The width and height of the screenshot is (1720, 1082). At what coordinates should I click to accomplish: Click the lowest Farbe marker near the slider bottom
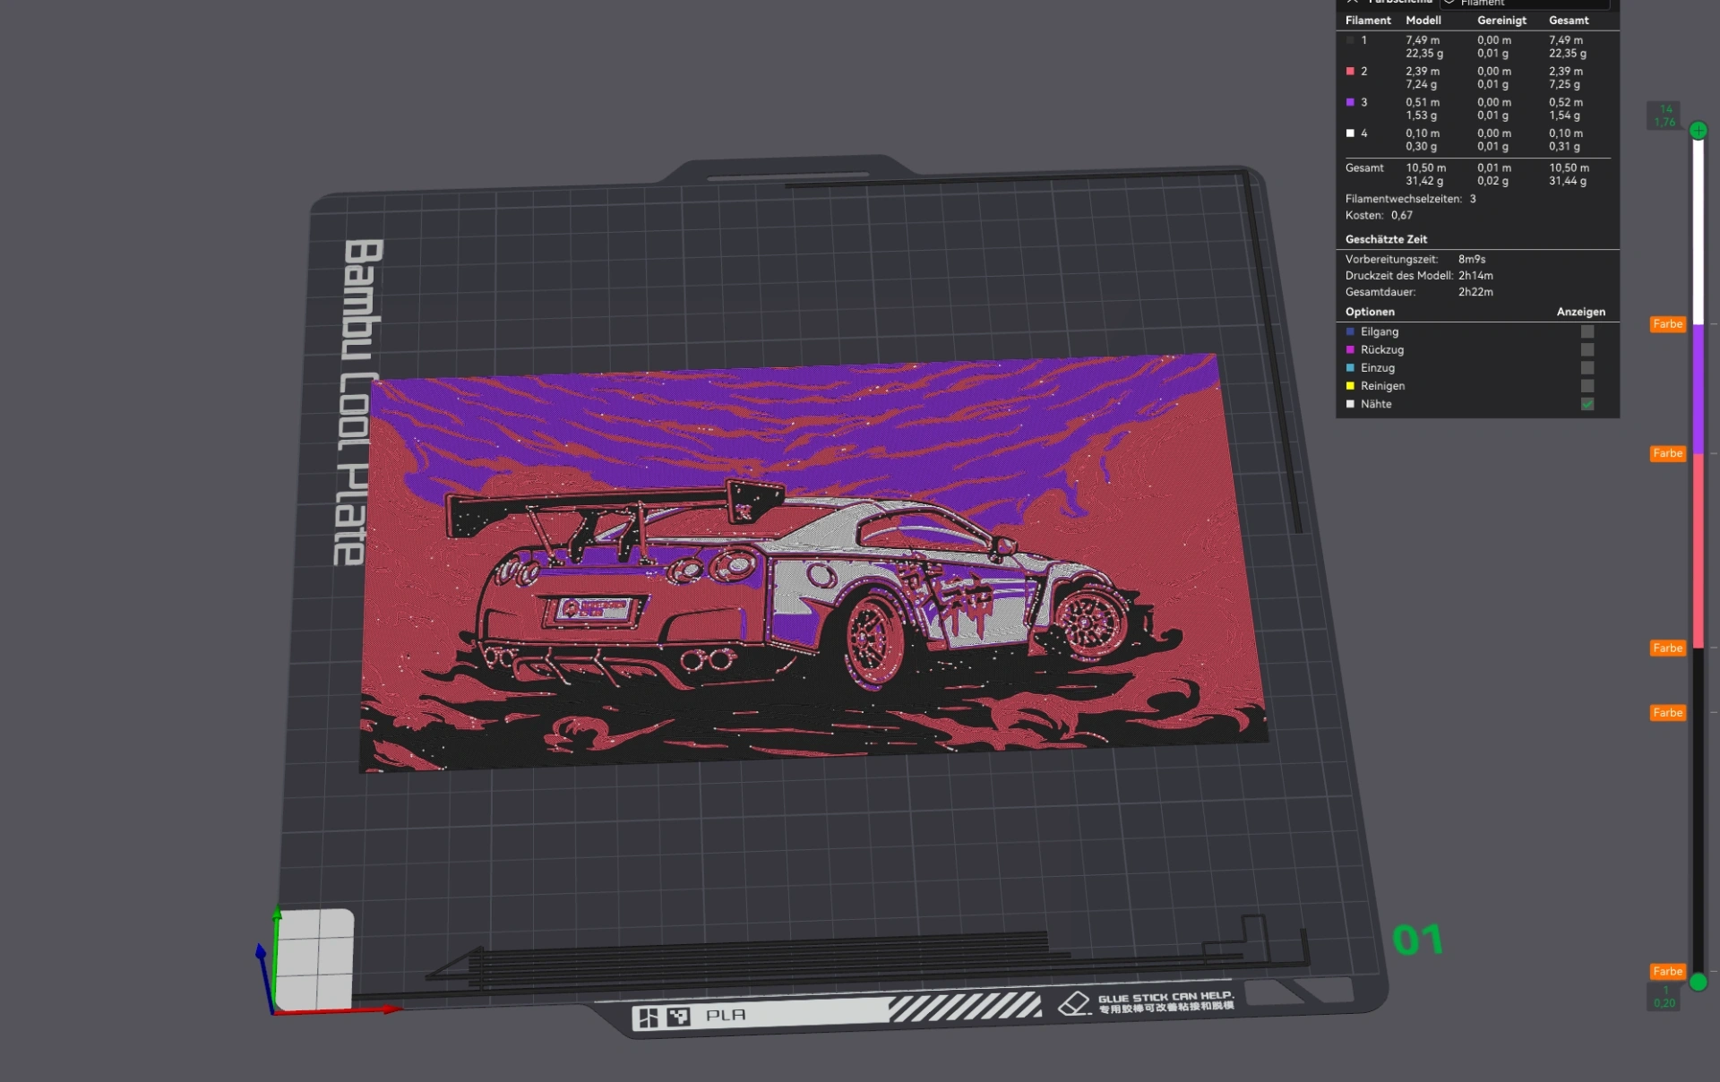1668,972
